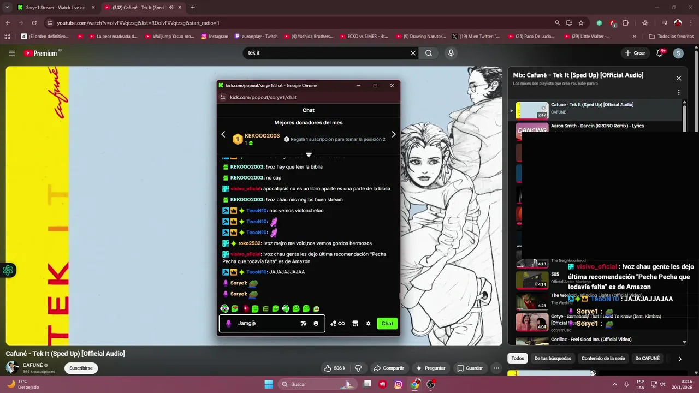The height and width of the screenshot is (393, 699).
Task: Open chat identity microphone badge icon
Action: click(x=229, y=324)
